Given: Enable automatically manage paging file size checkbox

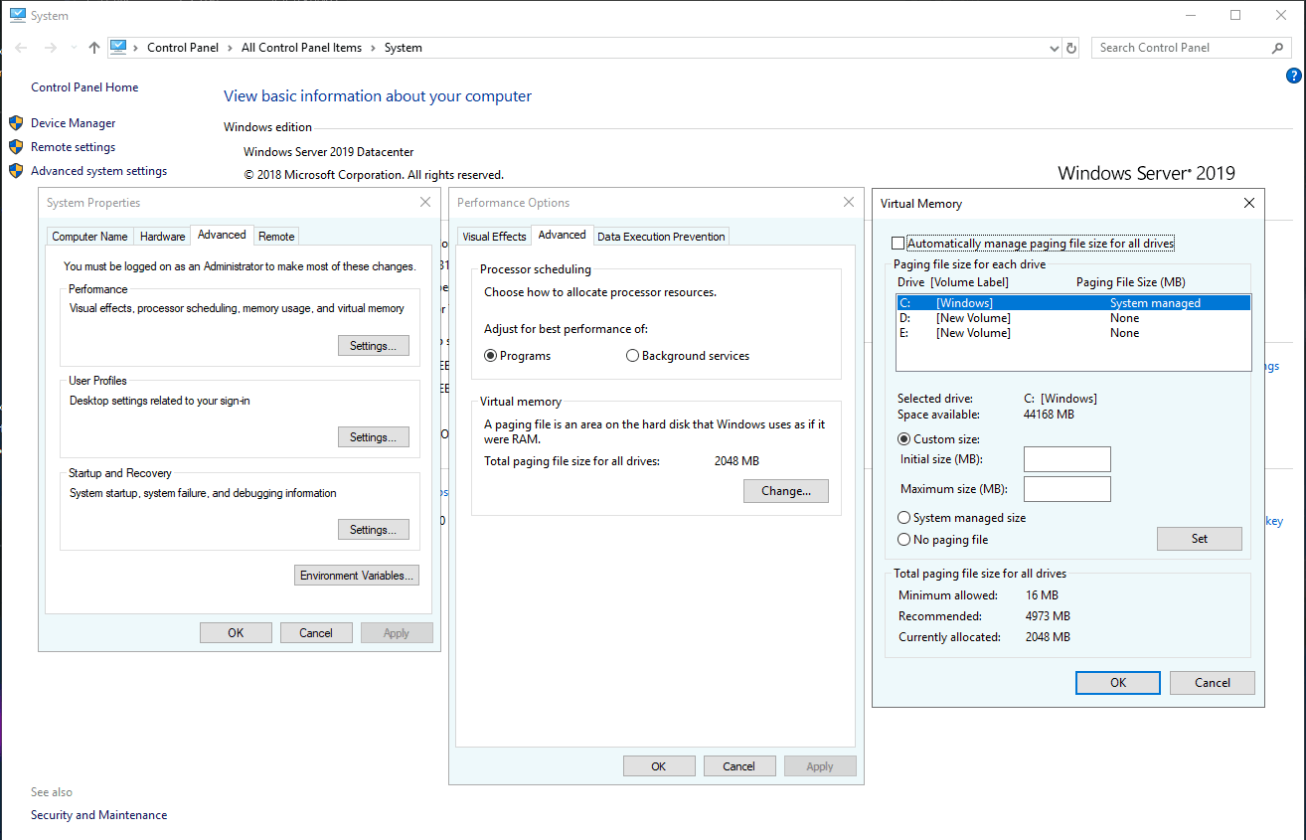Looking at the screenshot, I should pos(898,244).
